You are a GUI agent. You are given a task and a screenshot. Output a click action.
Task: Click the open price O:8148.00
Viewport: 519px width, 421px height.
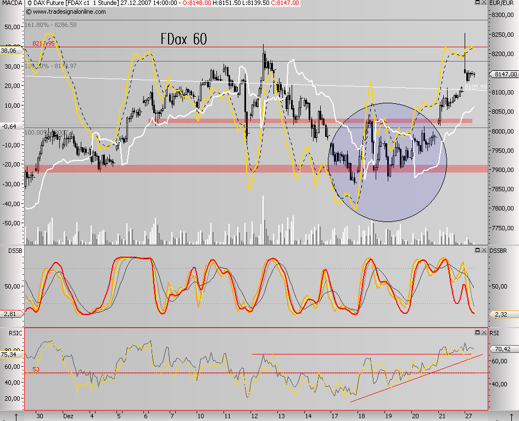point(197,3)
